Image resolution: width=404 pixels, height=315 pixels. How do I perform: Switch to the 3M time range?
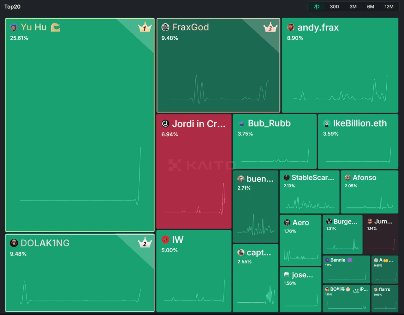(x=353, y=7)
